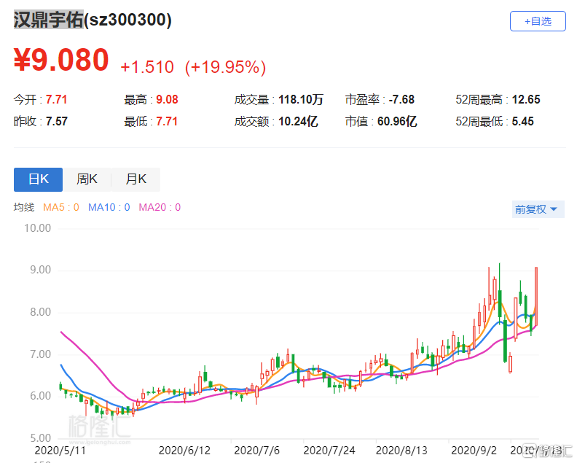Click the 9.00 y-axis label
The image size is (577, 463).
click(x=40, y=270)
